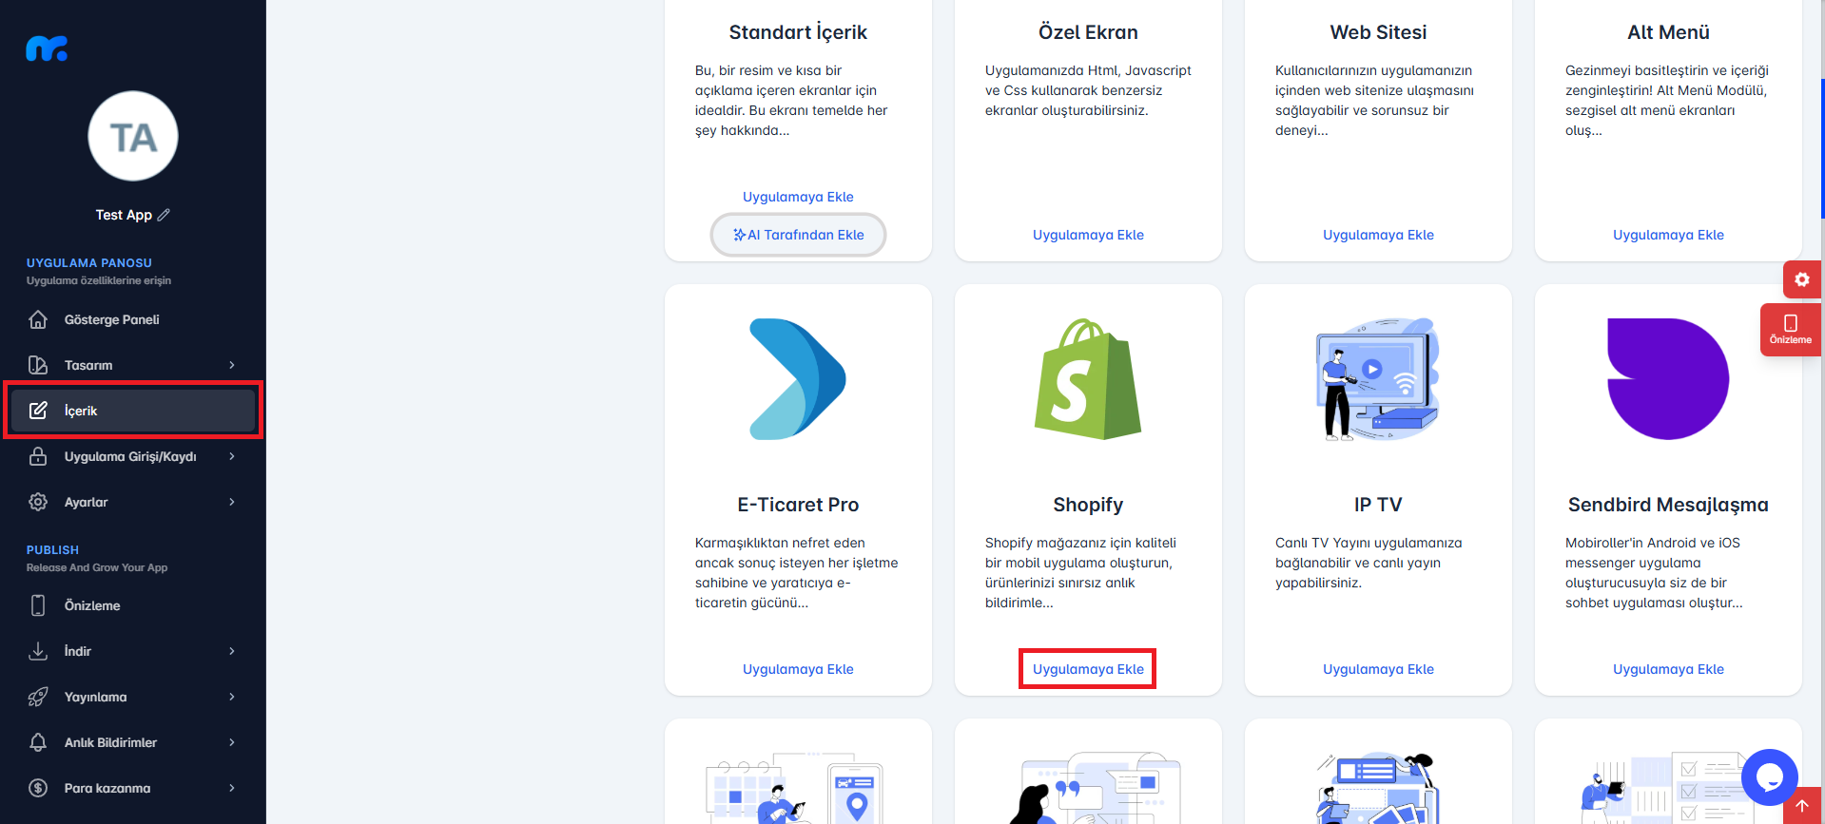Image resolution: width=1825 pixels, height=824 pixels.
Task: Expand the Para kazanma chevron
Action: (x=232, y=788)
